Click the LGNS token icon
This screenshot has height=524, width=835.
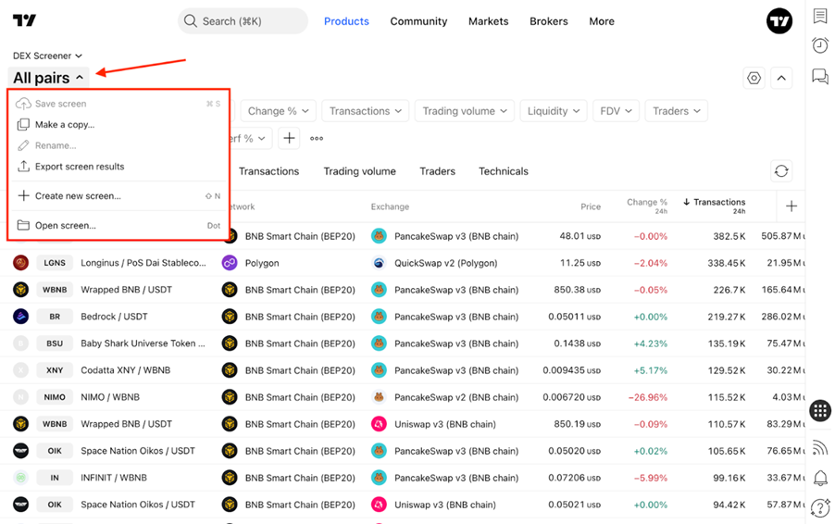click(x=20, y=263)
